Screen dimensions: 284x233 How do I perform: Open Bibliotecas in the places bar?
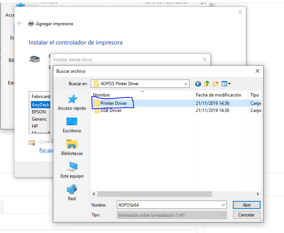[72, 147]
